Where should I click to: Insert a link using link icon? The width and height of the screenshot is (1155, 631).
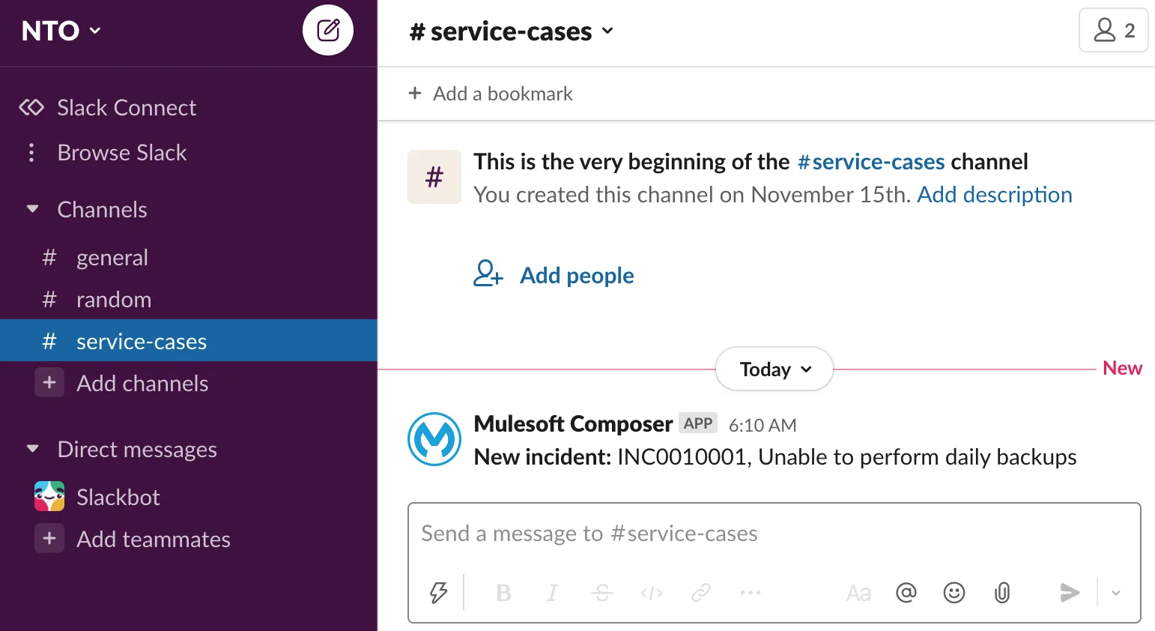coord(701,593)
